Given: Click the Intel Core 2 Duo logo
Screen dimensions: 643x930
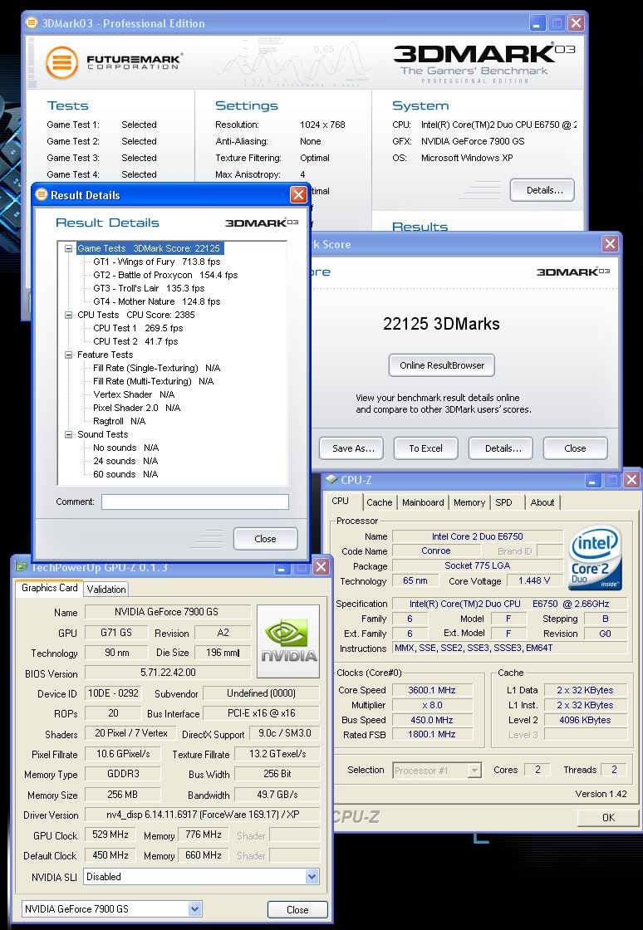Looking at the screenshot, I should (x=595, y=557).
